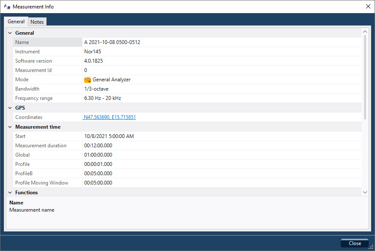Select the Frequency range row
The width and height of the screenshot is (375, 251).
point(34,98)
